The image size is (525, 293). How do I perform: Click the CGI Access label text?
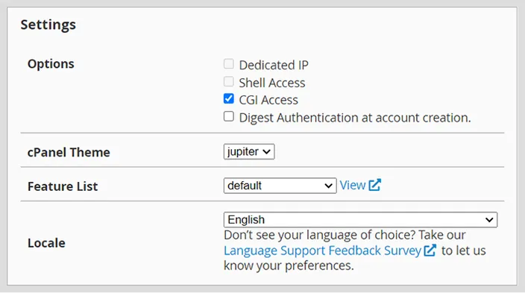[x=268, y=100]
